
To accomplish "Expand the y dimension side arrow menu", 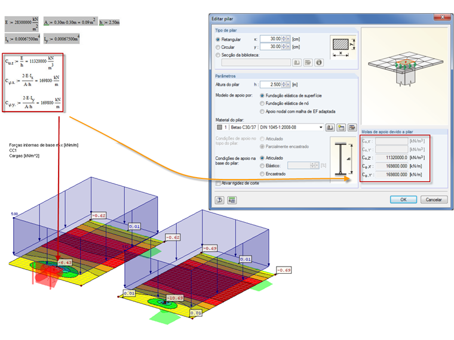I will (x=288, y=47).
